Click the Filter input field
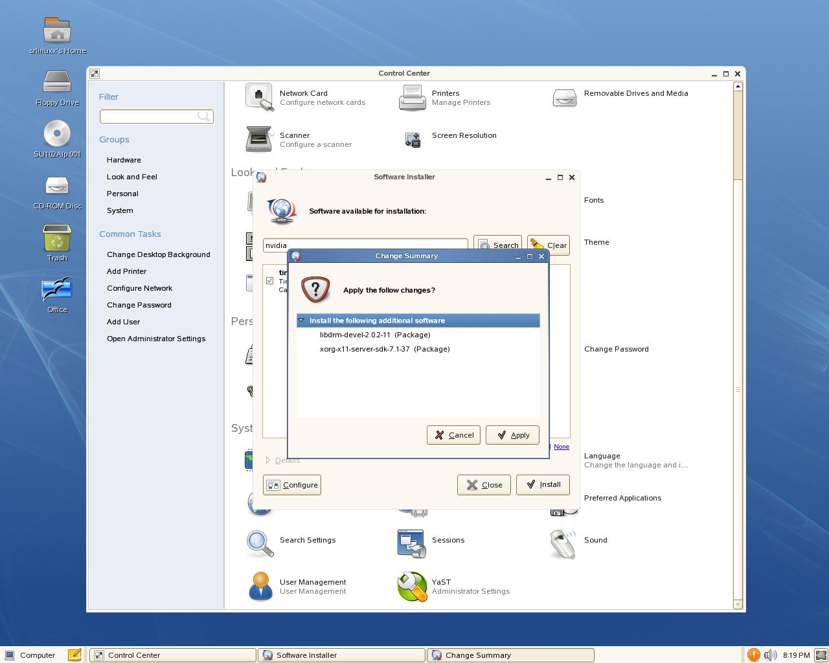 [x=156, y=117]
